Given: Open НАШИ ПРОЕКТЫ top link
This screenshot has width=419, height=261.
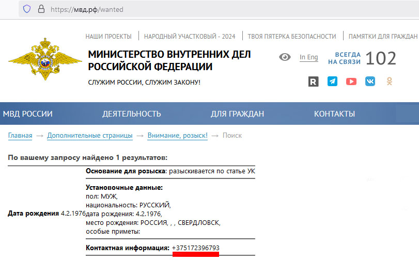Looking at the screenshot, I should pyautogui.click(x=108, y=36).
